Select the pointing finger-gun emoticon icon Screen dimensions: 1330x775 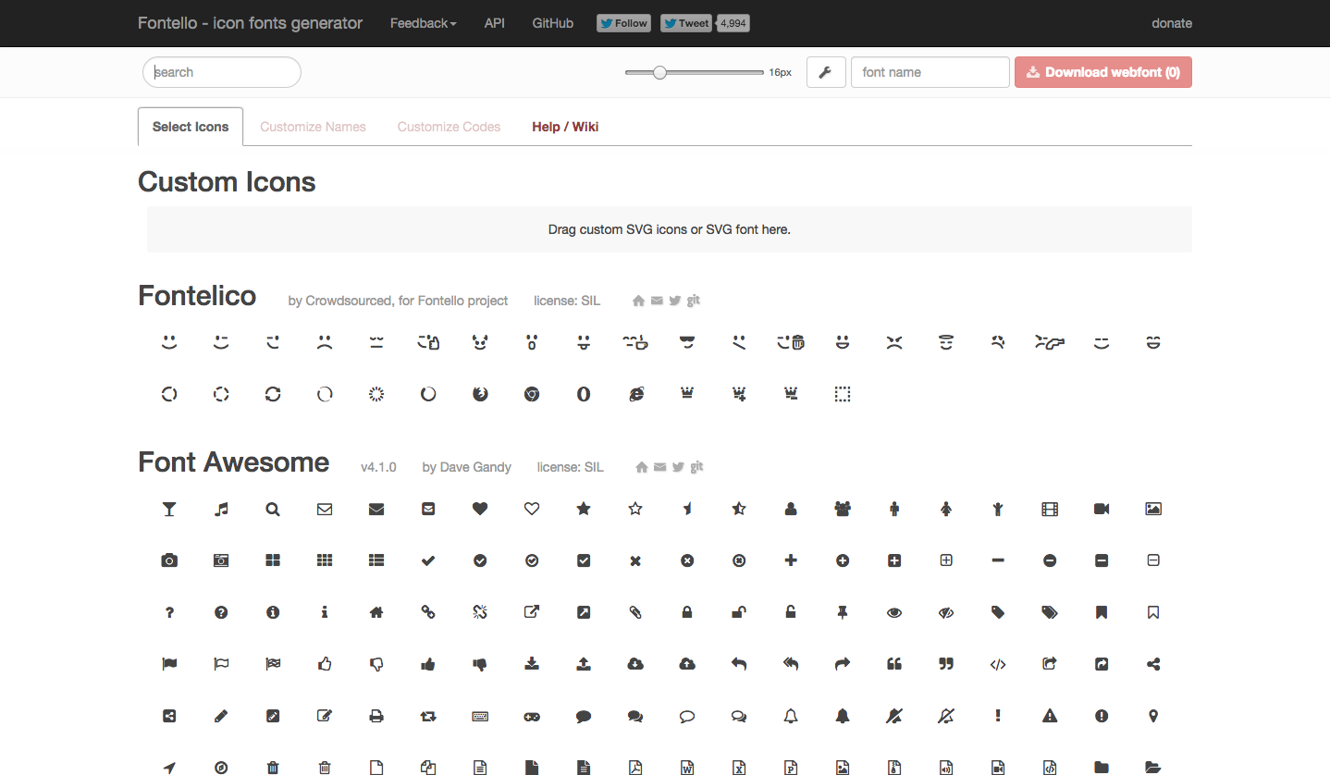tap(1050, 342)
